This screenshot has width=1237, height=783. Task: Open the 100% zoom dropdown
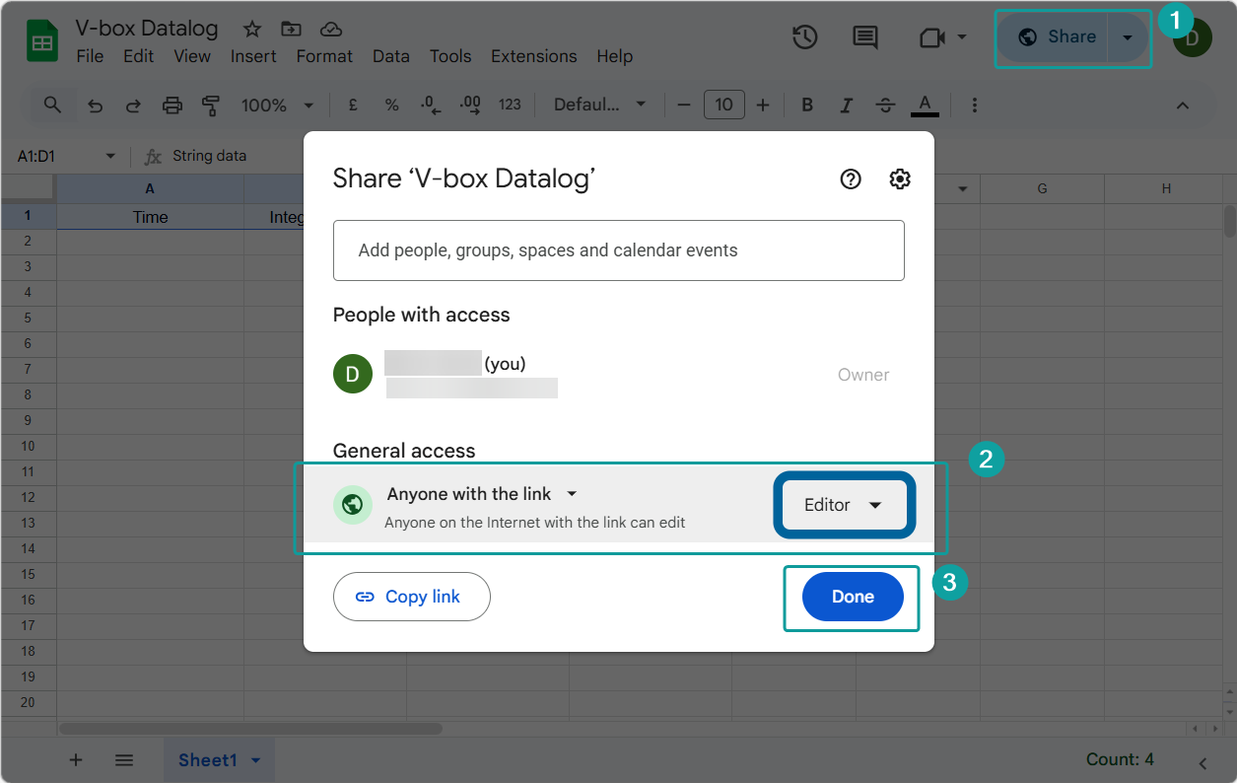tap(278, 105)
